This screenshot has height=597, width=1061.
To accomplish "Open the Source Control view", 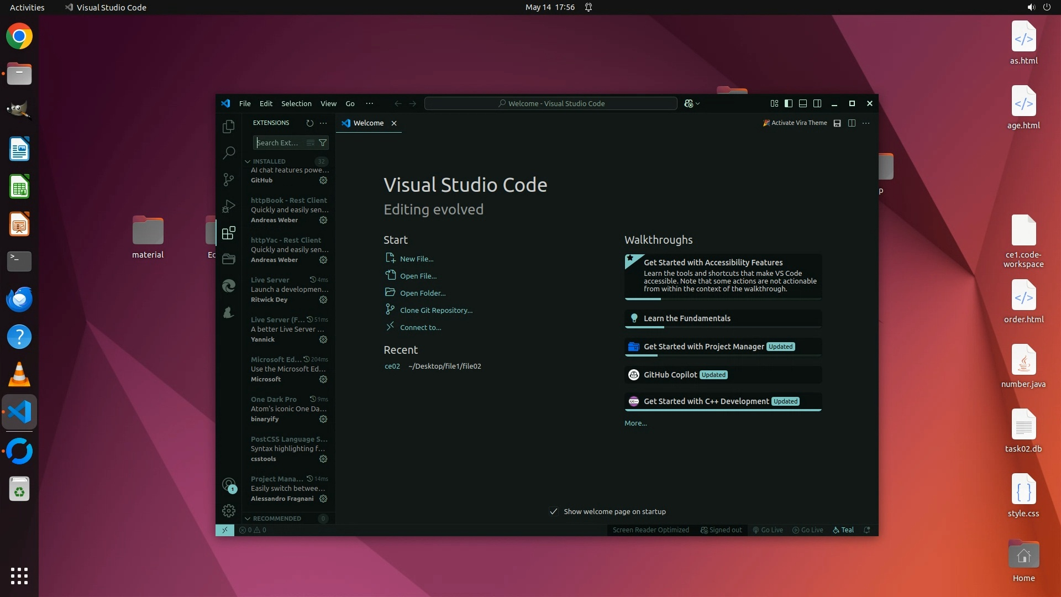I will point(228,180).
